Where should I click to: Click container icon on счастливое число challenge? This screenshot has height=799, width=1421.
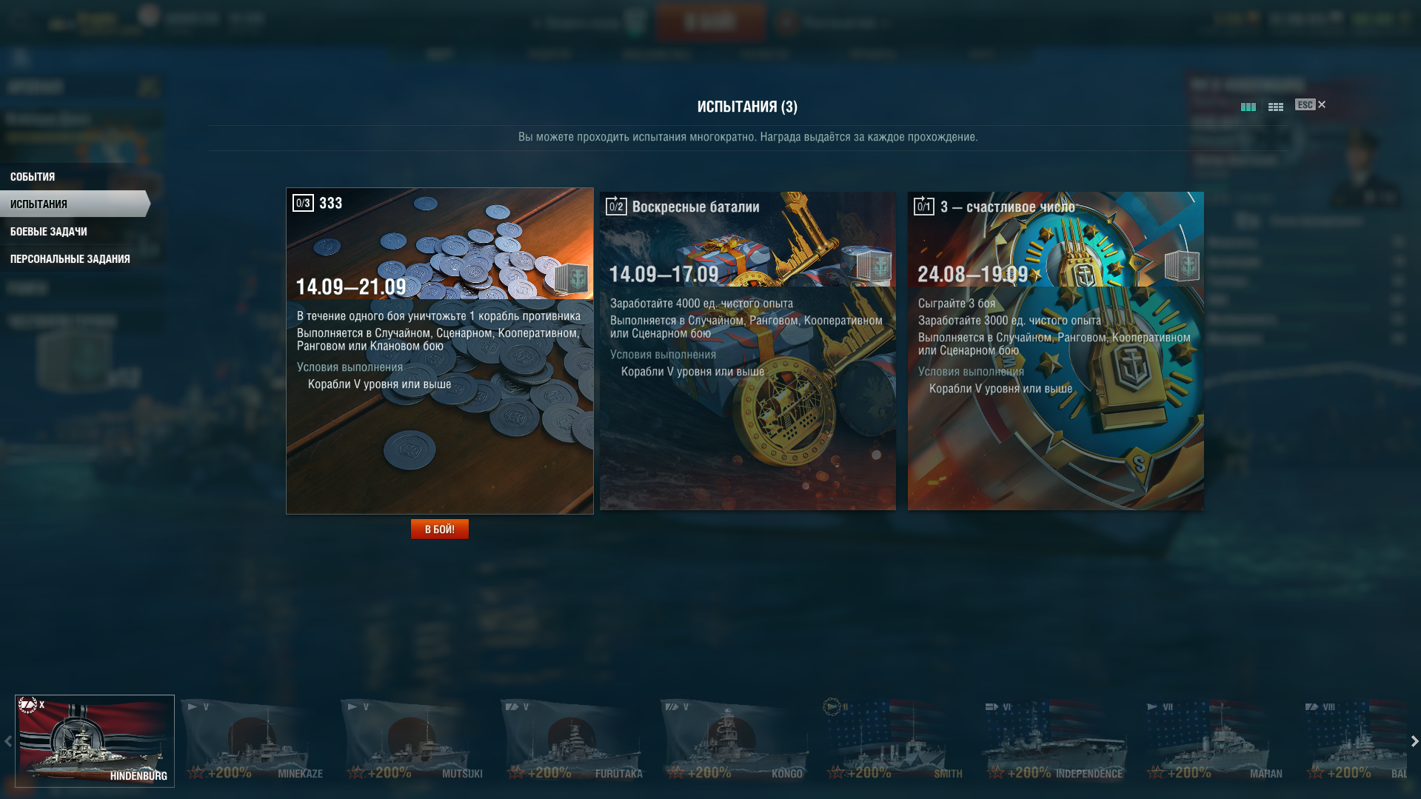coord(1182,266)
